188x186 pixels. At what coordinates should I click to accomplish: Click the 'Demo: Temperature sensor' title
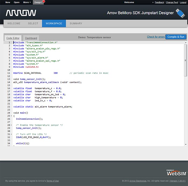tap(95, 37)
